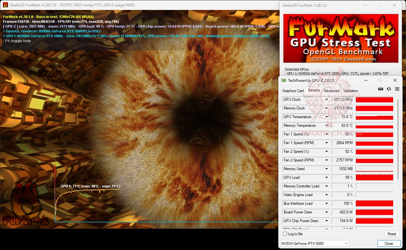Screen dimensions: 406x250
Task: Select the Sensors tab
Action: pos(314,91)
